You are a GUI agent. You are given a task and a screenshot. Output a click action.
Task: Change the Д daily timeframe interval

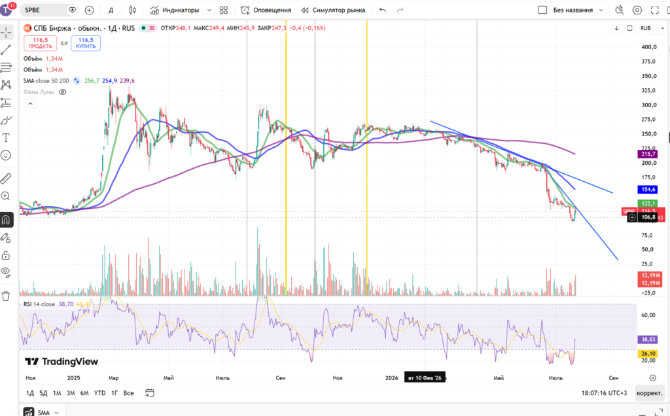point(111,10)
